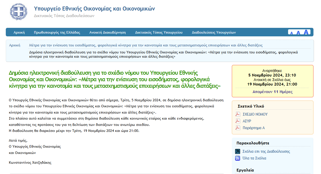Select the largest font size A icon
This screenshot has width=321, height=174.
point(306,32)
